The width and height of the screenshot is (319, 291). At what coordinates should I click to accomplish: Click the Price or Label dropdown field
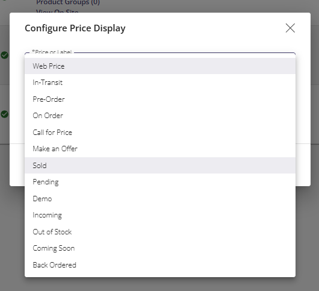point(160,55)
